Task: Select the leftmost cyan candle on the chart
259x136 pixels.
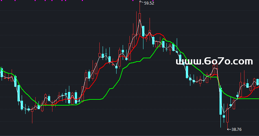Action: [x=2, y=73]
